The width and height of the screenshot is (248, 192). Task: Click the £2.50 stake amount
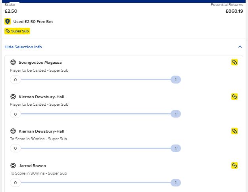(x=11, y=11)
